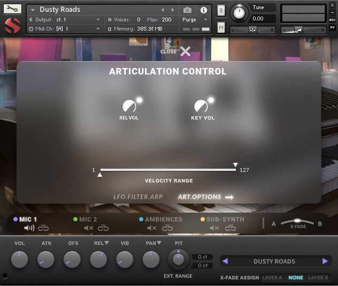Toggle the Mute M button
Screen dimensions: 338x286
(x=221, y=27)
